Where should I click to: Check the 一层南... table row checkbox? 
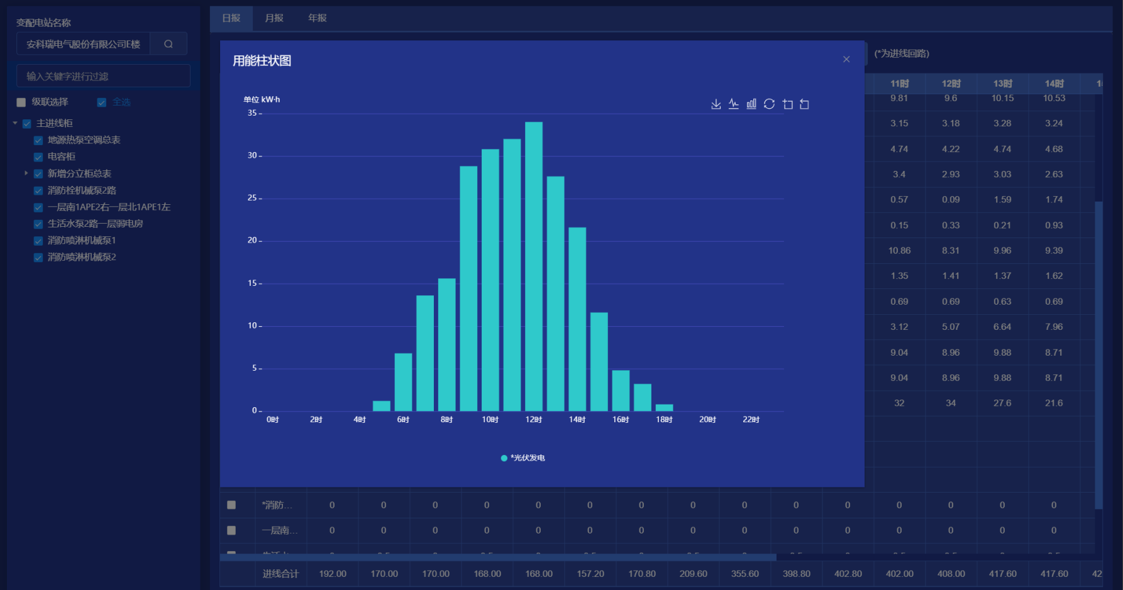231,530
